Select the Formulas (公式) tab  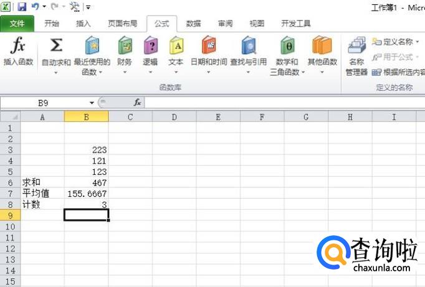point(162,24)
